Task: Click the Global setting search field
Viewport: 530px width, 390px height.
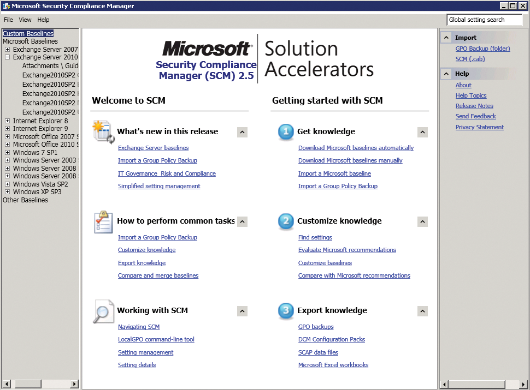Action: [484, 20]
